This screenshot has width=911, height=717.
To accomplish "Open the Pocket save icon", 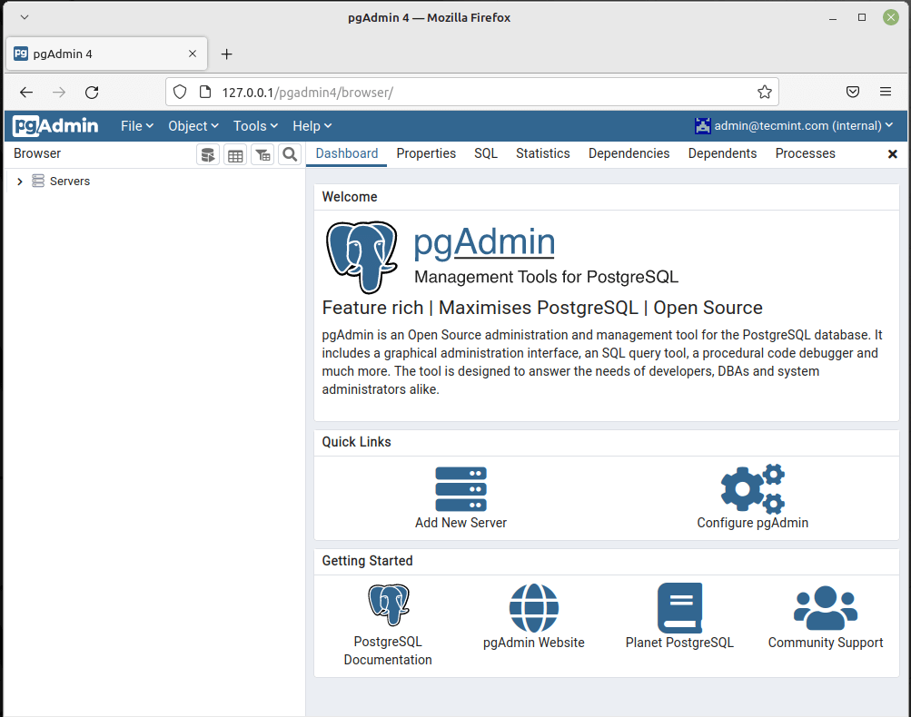I will 853,92.
